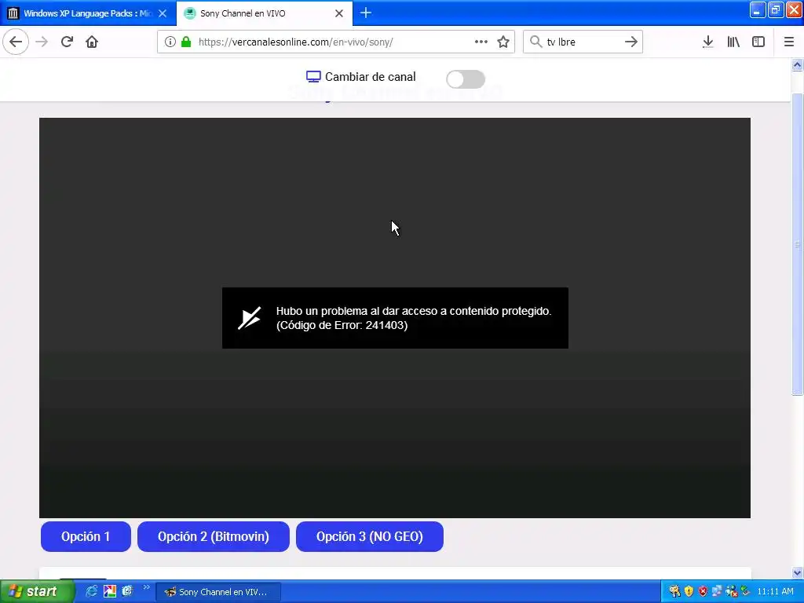The image size is (804, 603).
Task: Submit search with the arrow button
Action: click(x=631, y=42)
